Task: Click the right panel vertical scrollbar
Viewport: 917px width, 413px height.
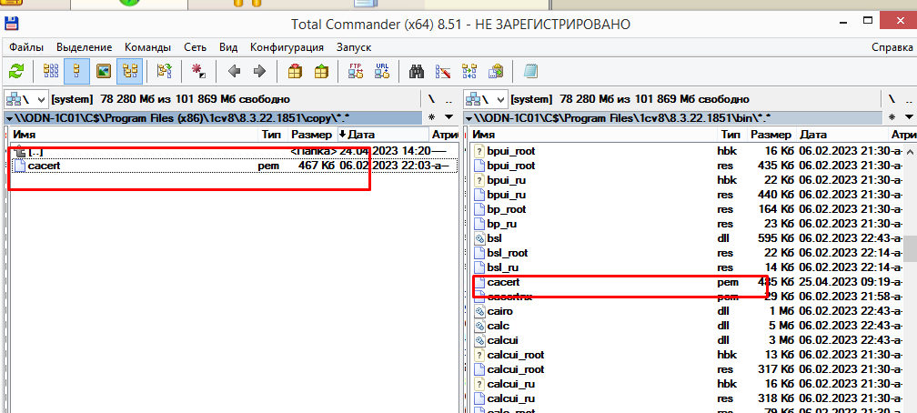Action: 911,278
